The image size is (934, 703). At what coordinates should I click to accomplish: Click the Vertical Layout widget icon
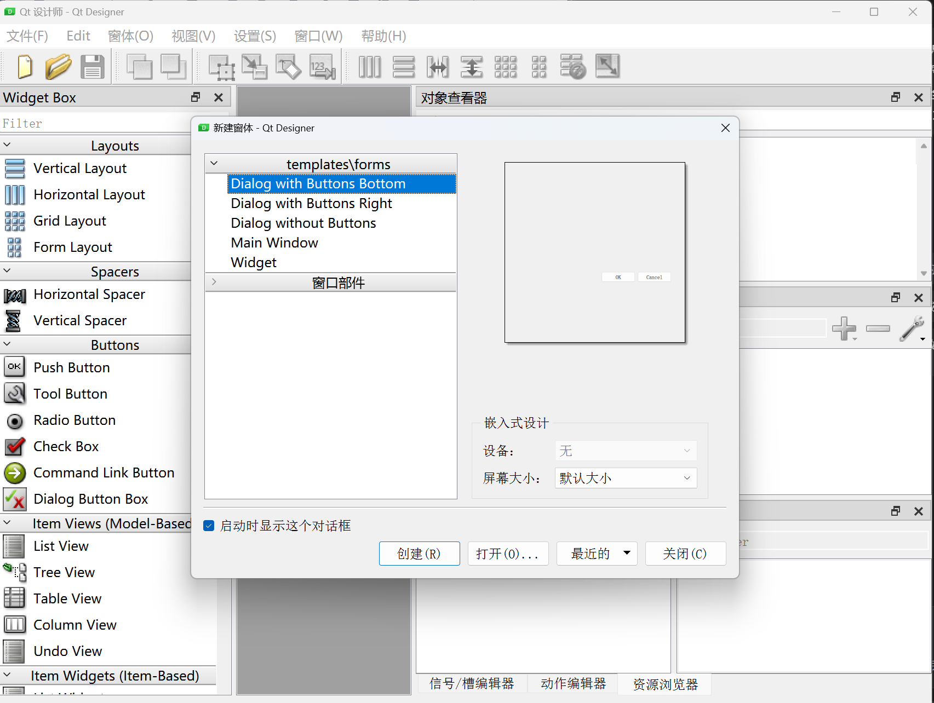15,169
